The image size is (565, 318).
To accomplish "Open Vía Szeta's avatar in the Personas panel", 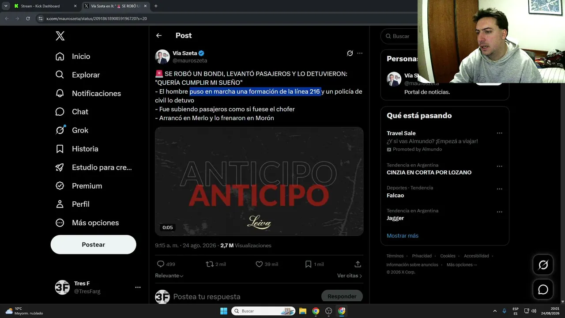I will click(x=394, y=79).
